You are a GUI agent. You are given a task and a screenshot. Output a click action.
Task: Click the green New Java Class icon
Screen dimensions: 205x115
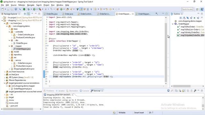pyautogui.click(x=61, y=9)
